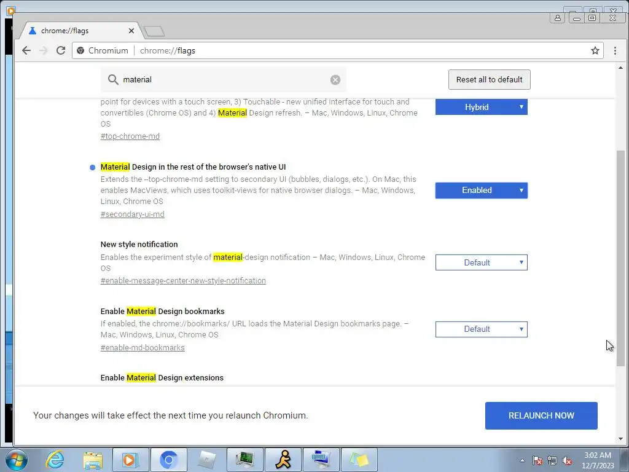Click the Chromium user profile icon
The height and width of the screenshot is (472, 629).
(558, 18)
